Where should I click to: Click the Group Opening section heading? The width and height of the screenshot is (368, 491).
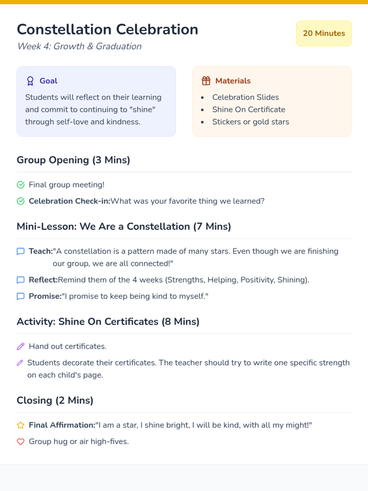coord(73,160)
